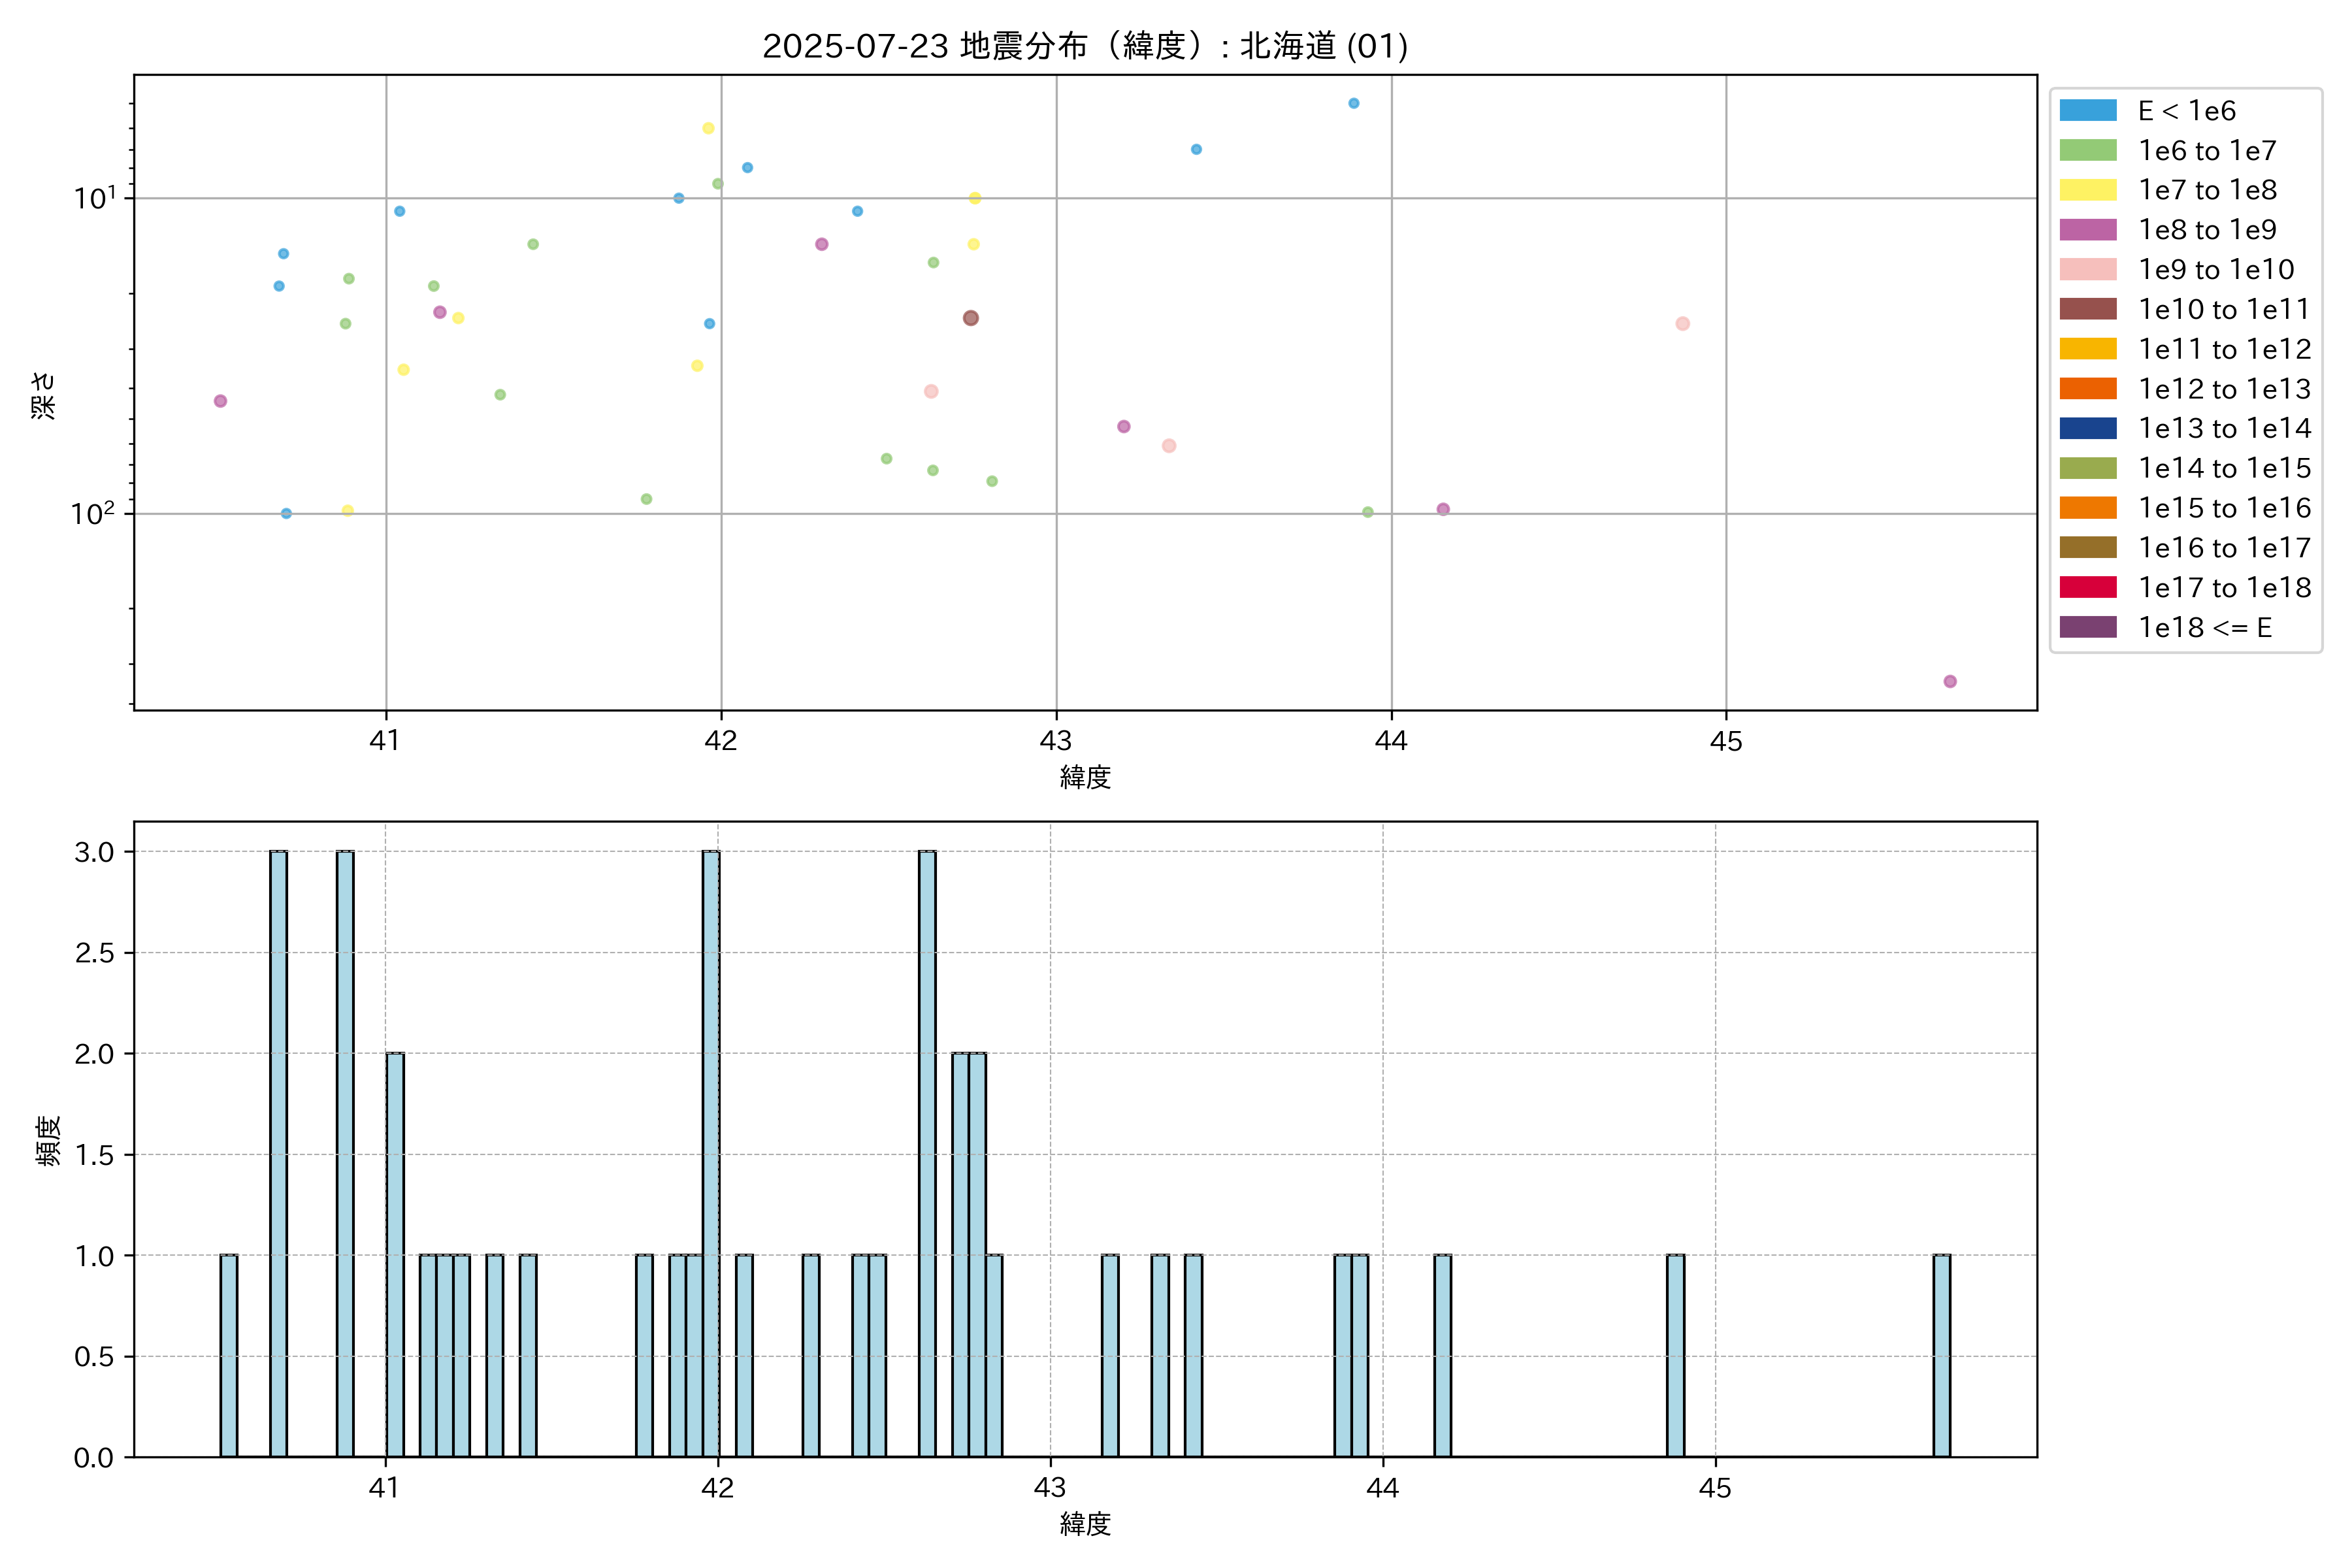
Task: Click the 頻度 y-axis label
Action: click(x=48, y=1140)
